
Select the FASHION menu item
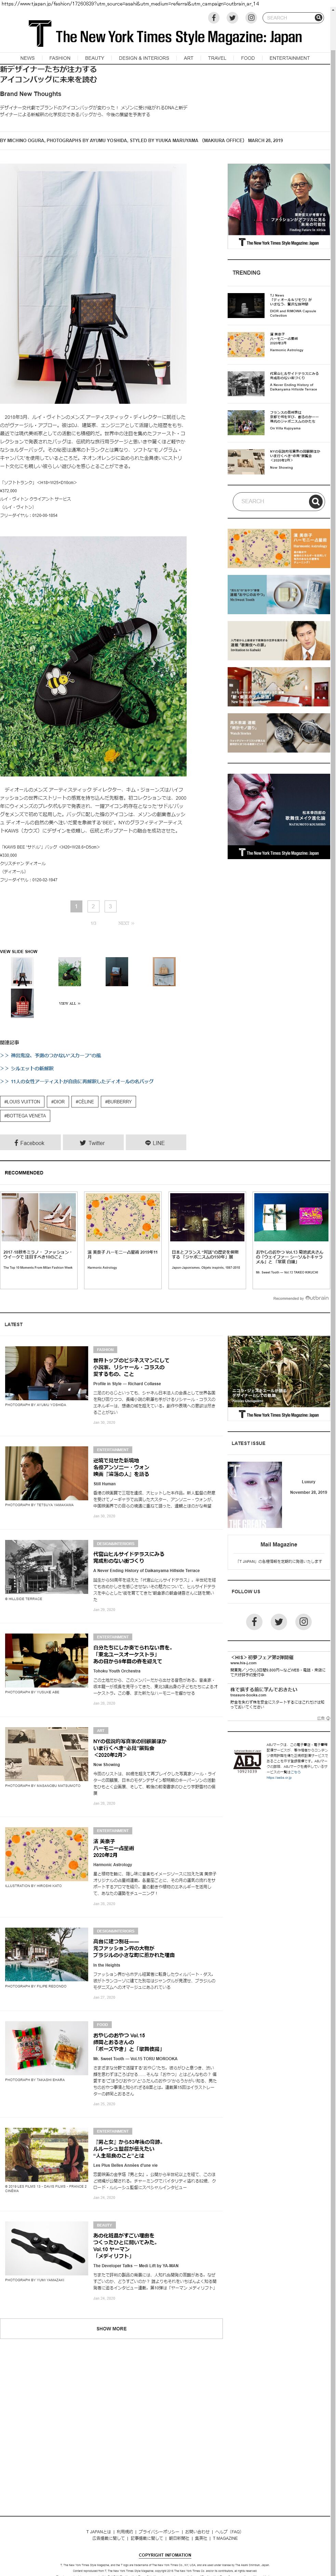coord(60,58)
